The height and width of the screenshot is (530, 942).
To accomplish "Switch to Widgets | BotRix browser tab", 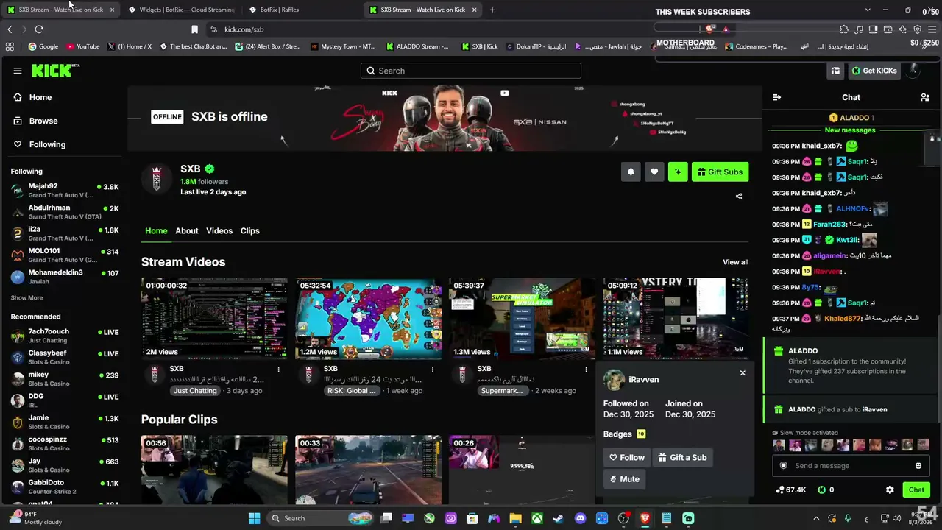I will point(180,10).
